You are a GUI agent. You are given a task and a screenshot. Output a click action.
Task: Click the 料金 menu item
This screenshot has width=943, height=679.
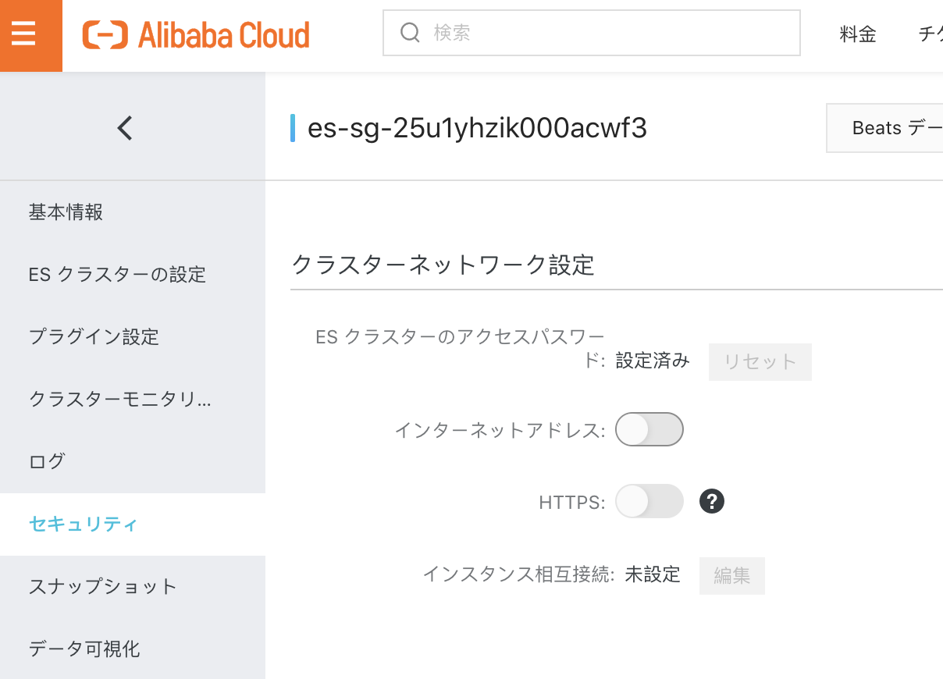pos(857,35)
